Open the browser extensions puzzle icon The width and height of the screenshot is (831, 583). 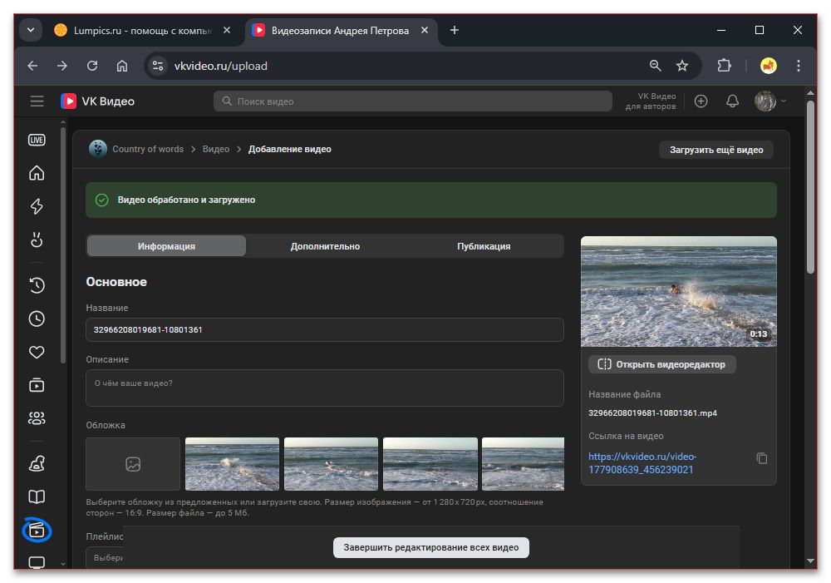click(x=724, y=66)
